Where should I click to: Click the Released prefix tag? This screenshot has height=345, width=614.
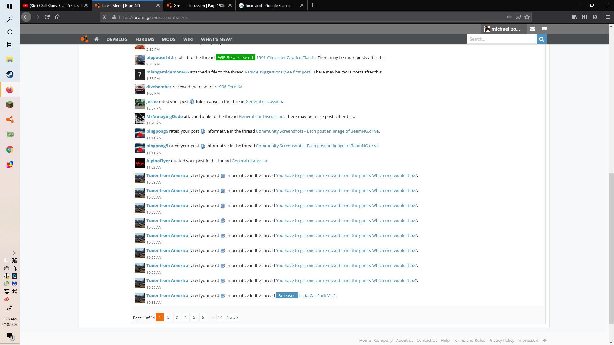click(x=287, y=295)
